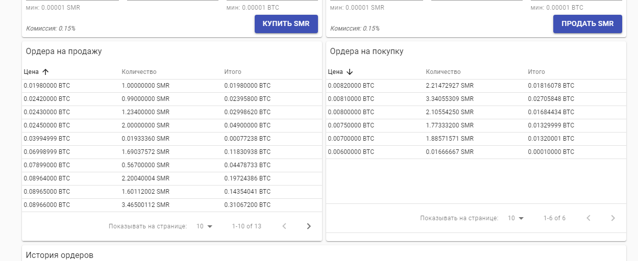
Task: Click the 1-10 of 13 pagination label
Action: [247, 226]
